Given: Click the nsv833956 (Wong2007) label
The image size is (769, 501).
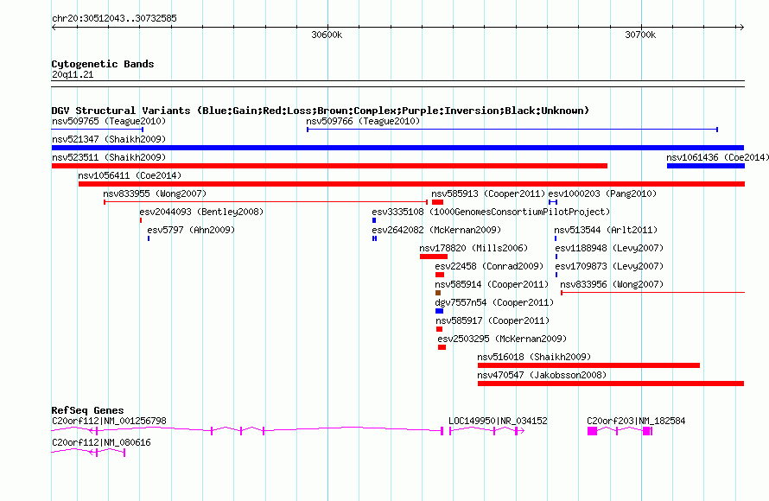Looking at the screenshot, I should (x=612, y=284).
